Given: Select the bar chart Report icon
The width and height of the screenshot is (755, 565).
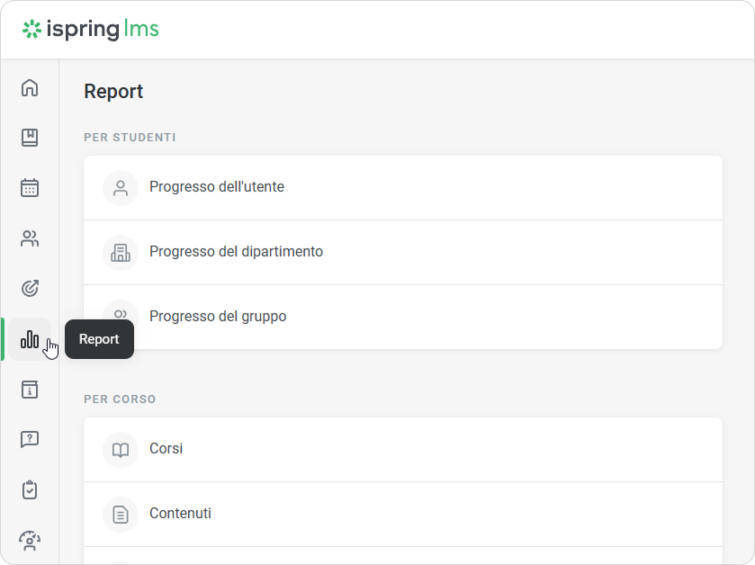Looking at the screenshot, I should 30,339.
